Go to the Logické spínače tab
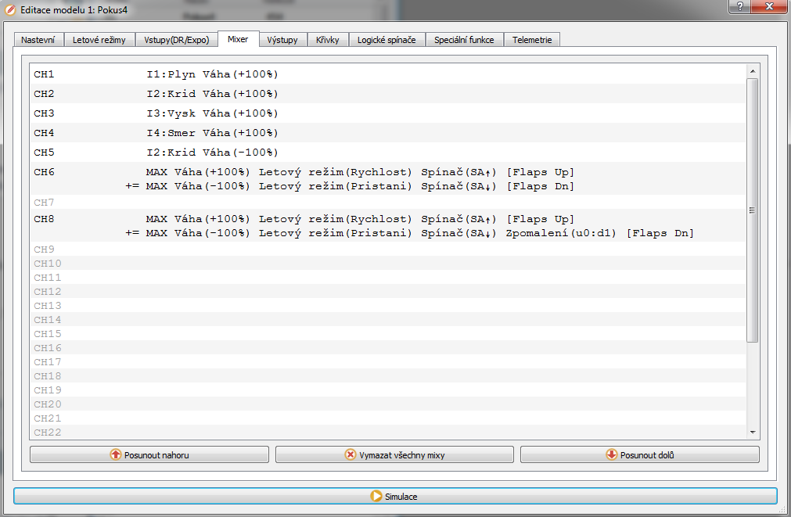The image size is (791, 517). point(387,40)
